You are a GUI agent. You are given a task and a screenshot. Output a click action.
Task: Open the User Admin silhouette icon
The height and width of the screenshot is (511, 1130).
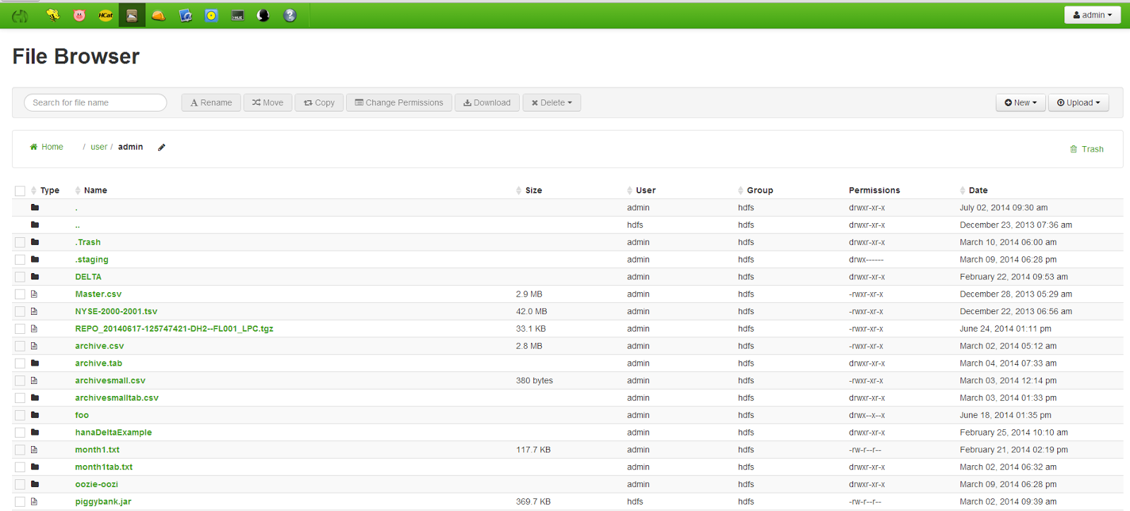[x=263, y=15]
